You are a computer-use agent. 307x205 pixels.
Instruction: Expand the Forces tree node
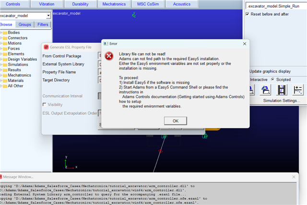point(1,48)
